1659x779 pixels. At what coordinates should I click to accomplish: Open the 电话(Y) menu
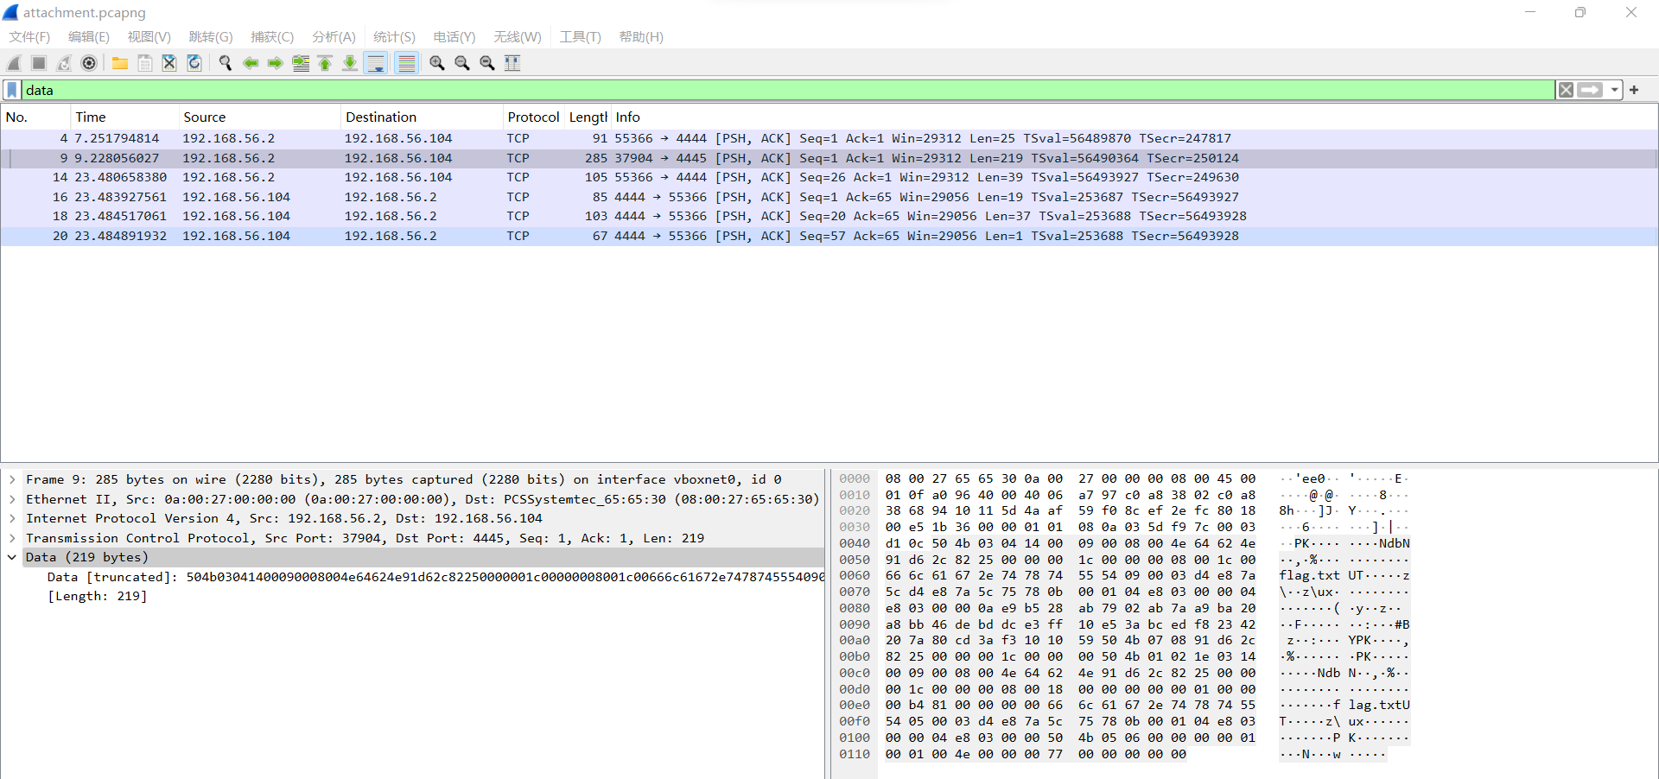click(x=454, y=36)
